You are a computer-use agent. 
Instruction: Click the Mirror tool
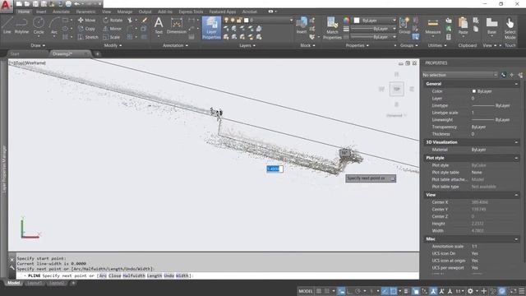[x=113, y=29]
